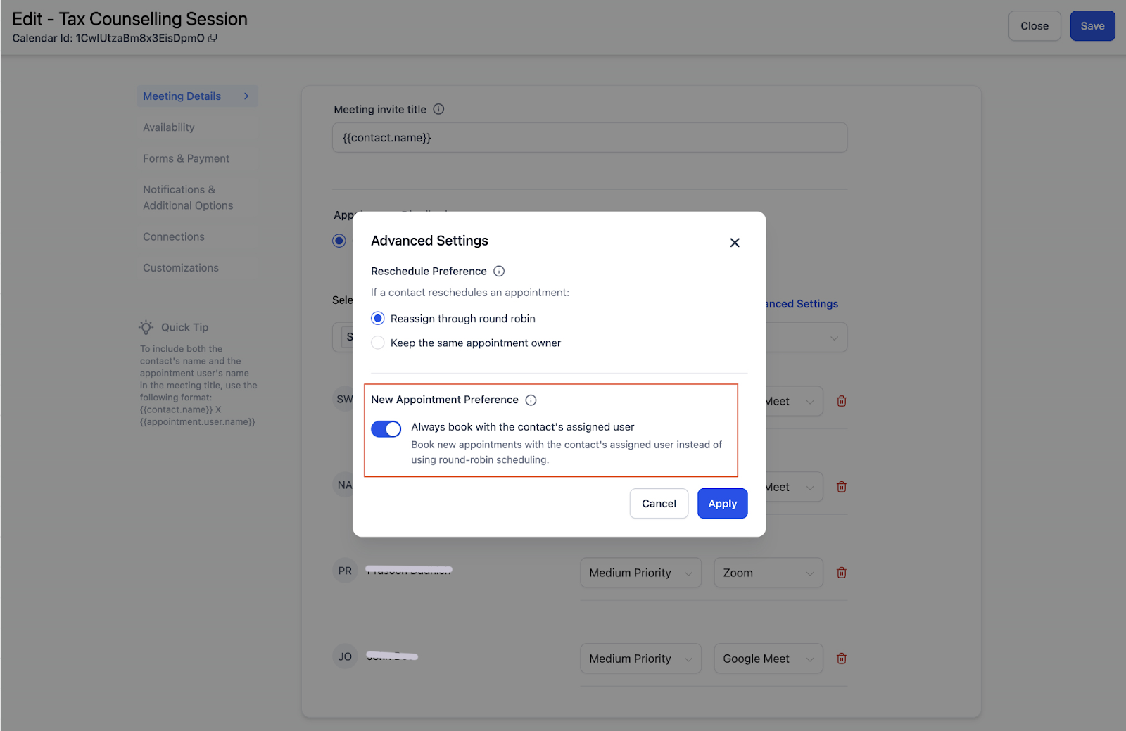This screenshot has height=731, width=1126.
Task: Save the calendar changes
Action: 1093,26
